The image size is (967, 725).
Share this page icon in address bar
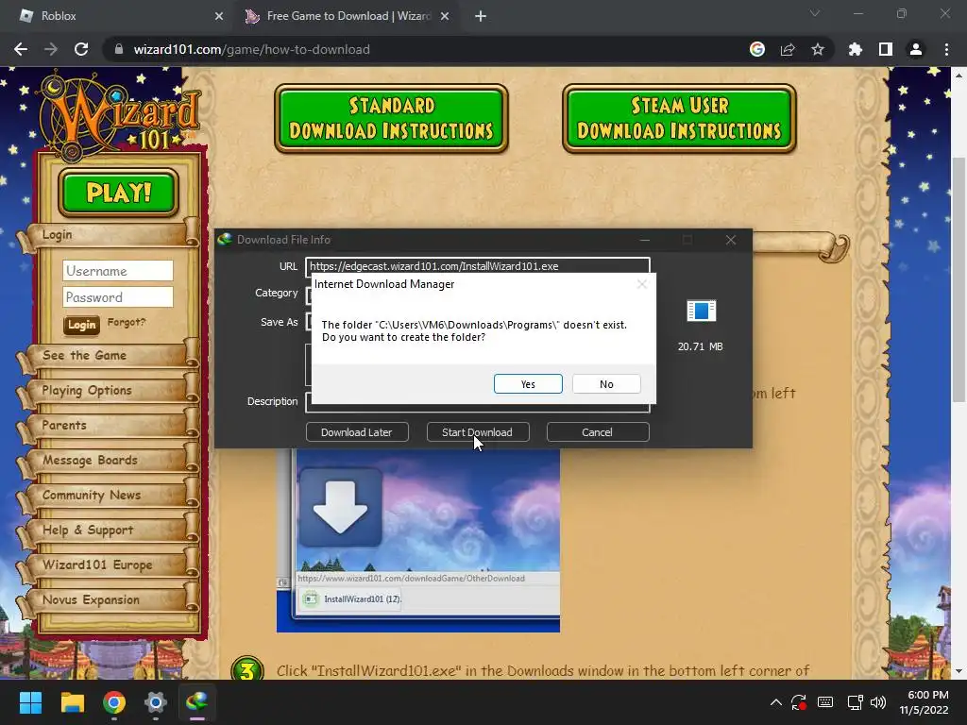click(788, 49)
